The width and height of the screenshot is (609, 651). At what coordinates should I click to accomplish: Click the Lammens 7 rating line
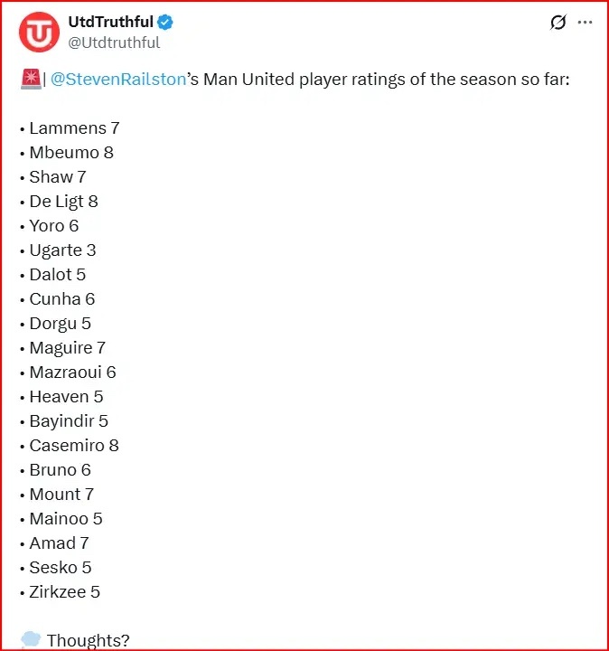pyautogui.click(x=70, y=128)
